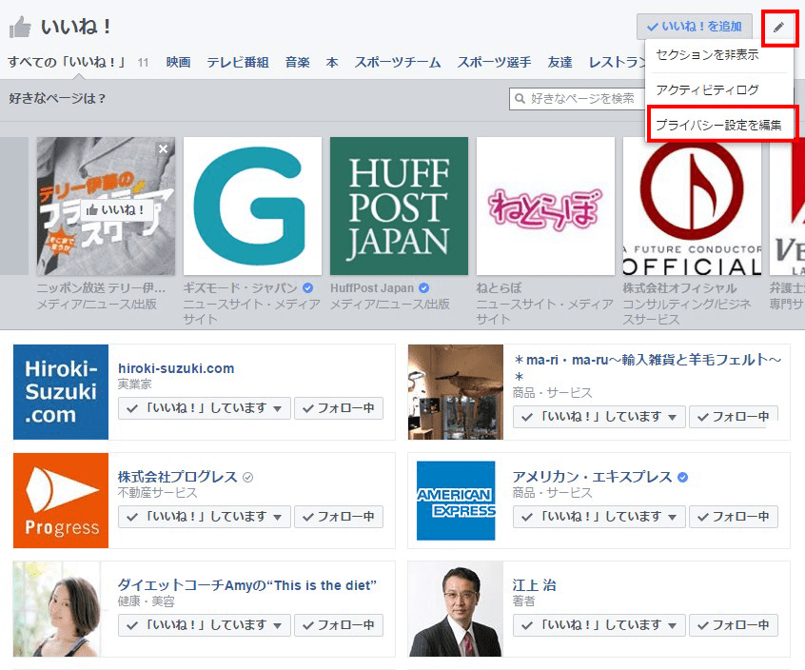The image size is (805, 670).
Task: Switch to the 映画 tab
Action: (178, 62)
